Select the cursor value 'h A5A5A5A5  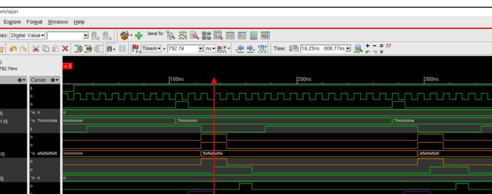pos(44,154)
